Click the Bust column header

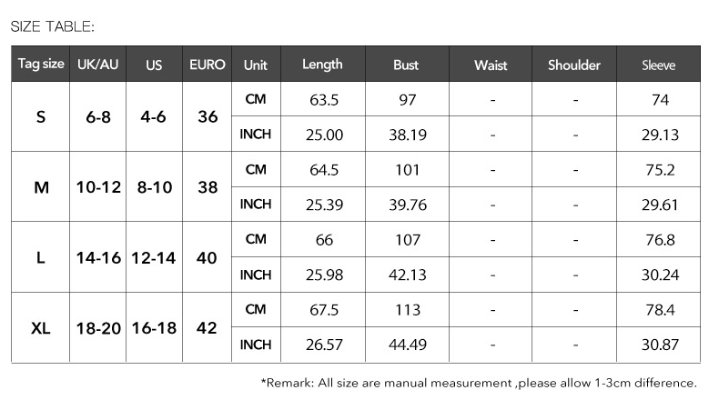click(407, 64)
